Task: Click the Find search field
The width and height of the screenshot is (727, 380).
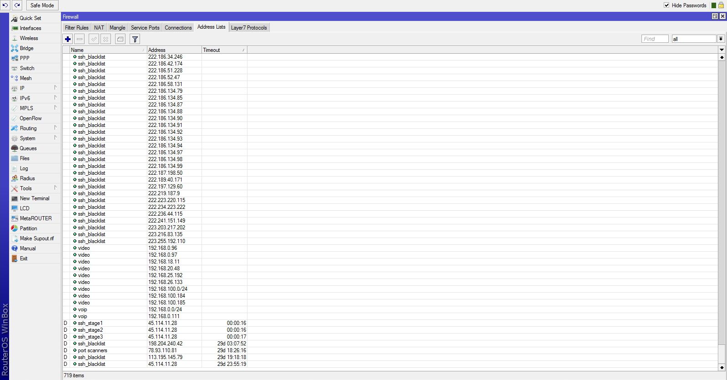Action: pos(655,39)
